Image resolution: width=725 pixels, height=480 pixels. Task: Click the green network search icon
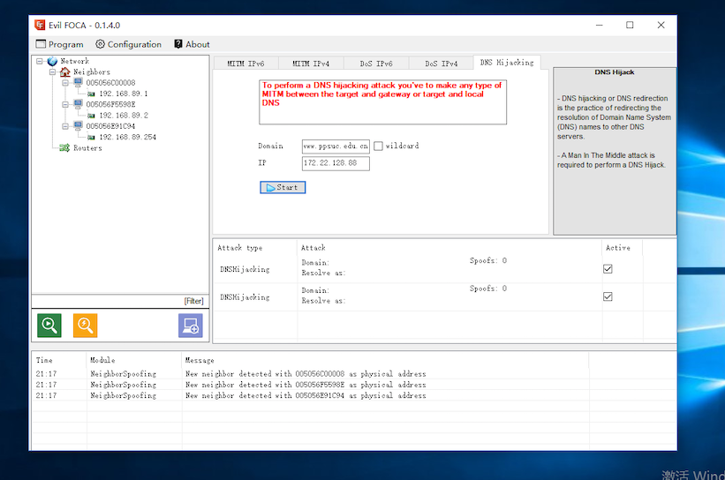49,326
